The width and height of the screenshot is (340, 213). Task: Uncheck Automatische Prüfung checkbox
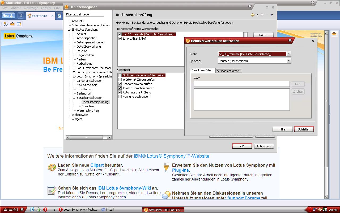120,92
